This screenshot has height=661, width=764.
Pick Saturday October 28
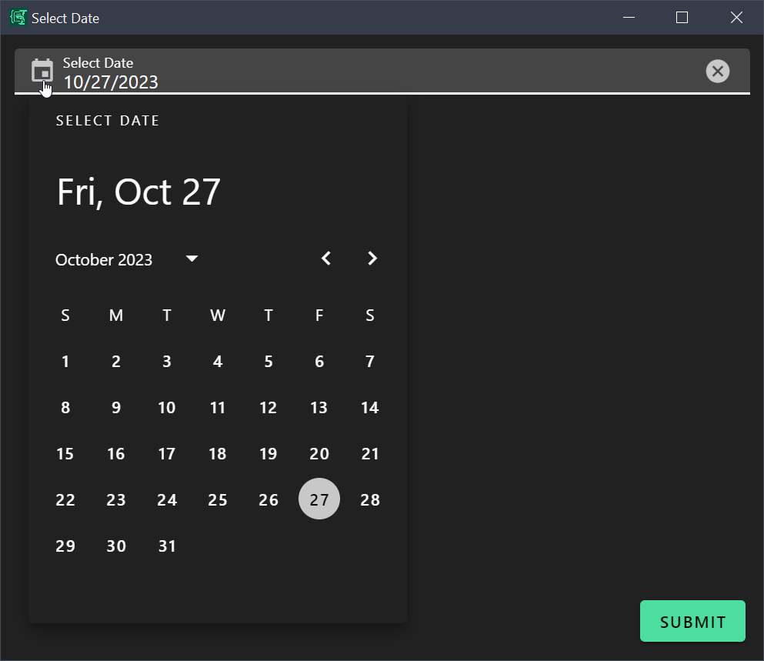pos(370,500)
